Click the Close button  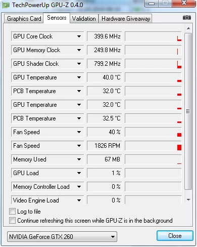click(x=175, y=236)
